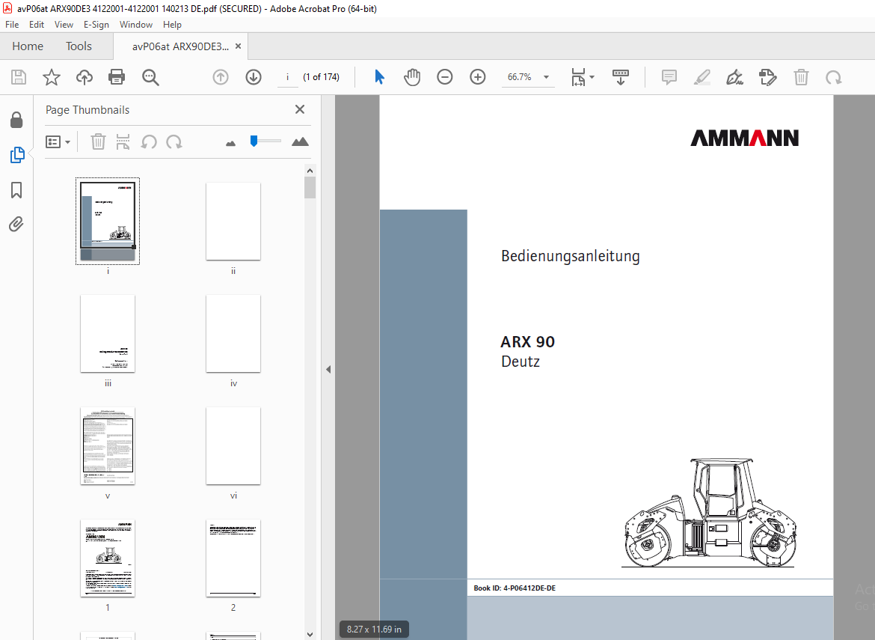Add the document to starred files
875x640 pixels.
tap(52, 77)
